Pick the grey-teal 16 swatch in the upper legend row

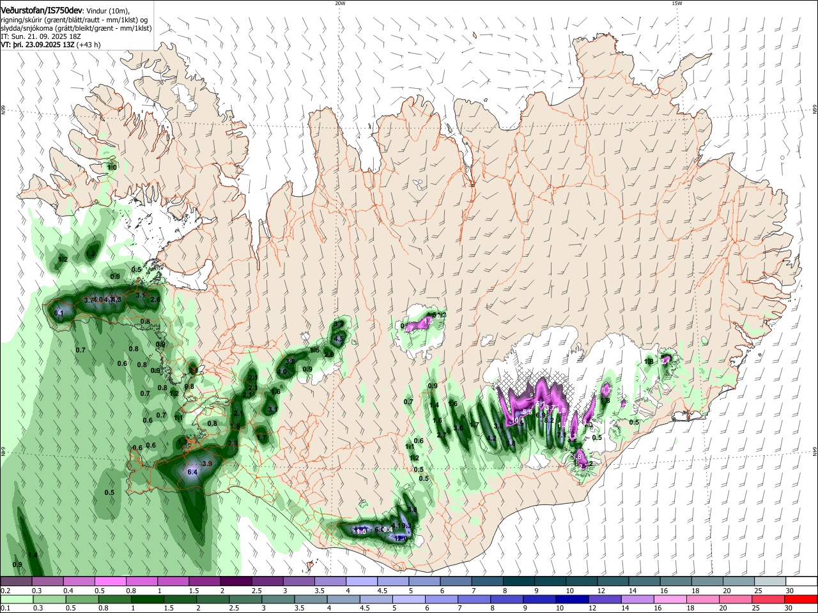click(x=676, y=582)
